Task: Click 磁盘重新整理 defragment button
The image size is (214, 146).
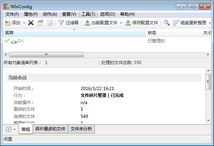Action: pyautogui.click(x=190, y=23)
